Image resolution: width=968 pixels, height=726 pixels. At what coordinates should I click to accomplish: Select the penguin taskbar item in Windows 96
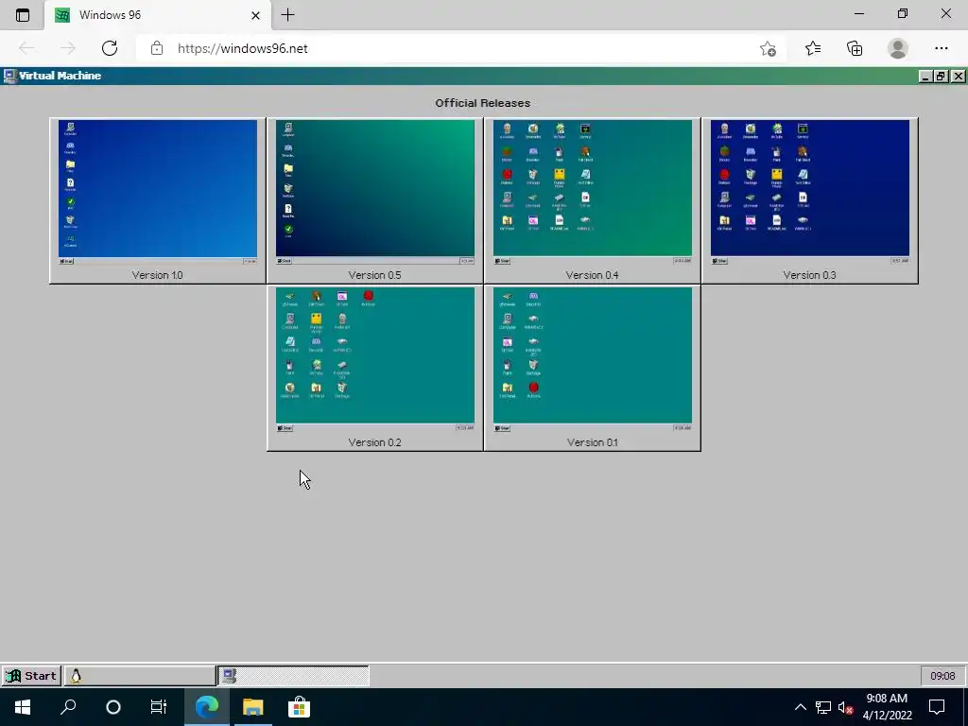pyautogui.click(x=140, y=675)
